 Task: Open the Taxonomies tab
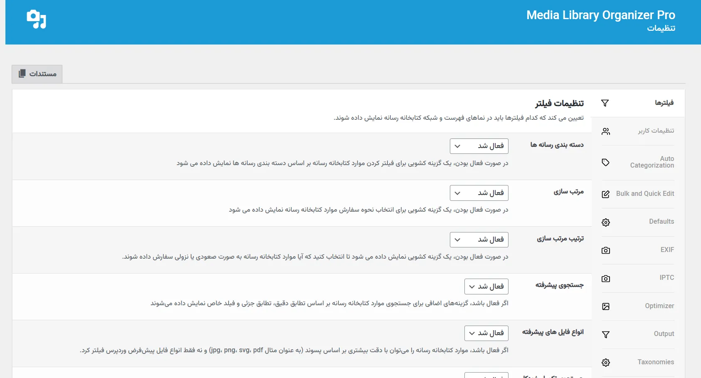(x=638, y=362)
